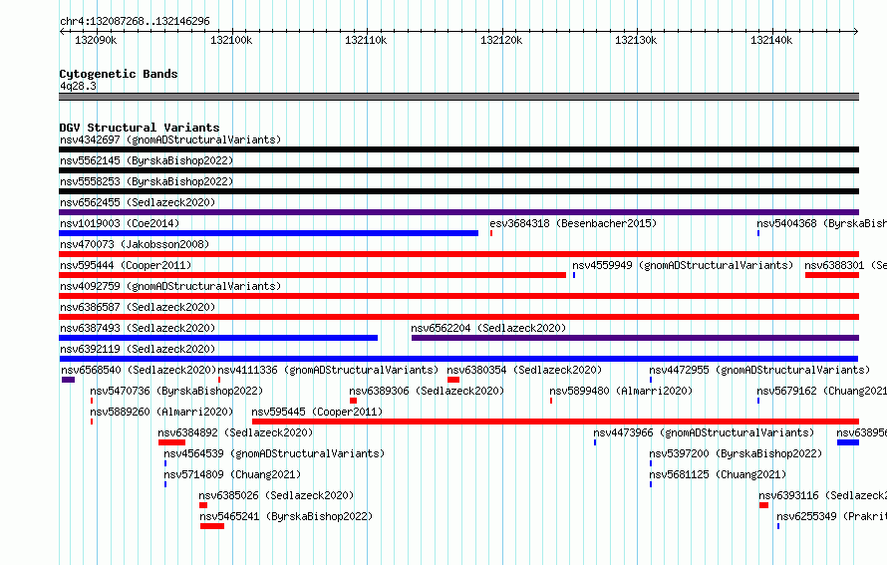Click the red bar of nsv595444
The image size is (887, 565).
tap(312, 275)
